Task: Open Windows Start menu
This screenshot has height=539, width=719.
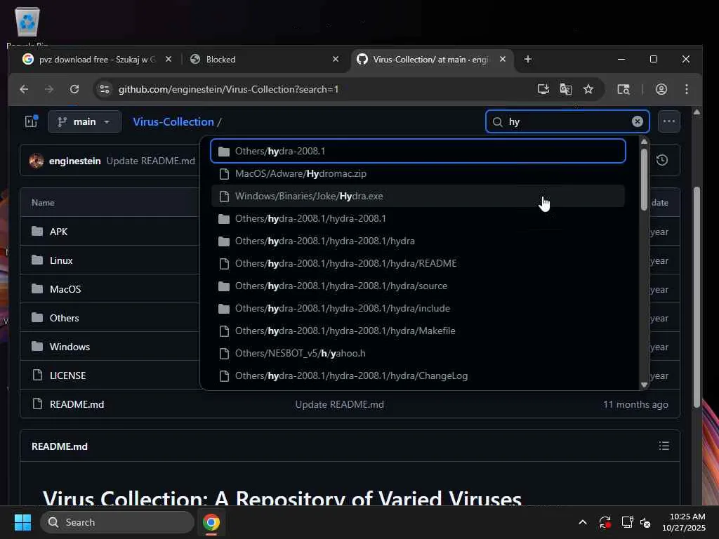Action: (22, 522)
